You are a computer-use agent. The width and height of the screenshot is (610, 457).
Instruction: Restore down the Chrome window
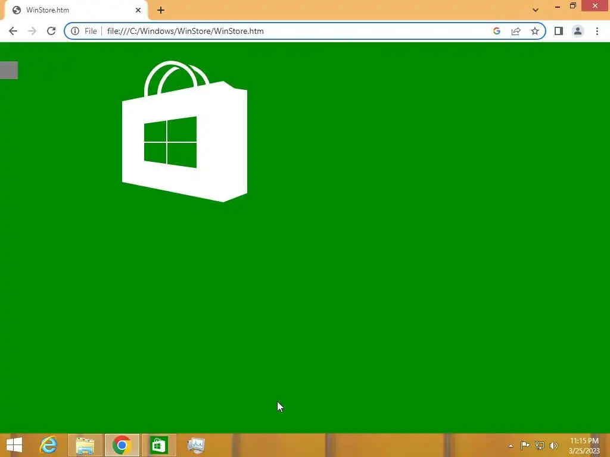pyautogui.click(x=573, y=6)
